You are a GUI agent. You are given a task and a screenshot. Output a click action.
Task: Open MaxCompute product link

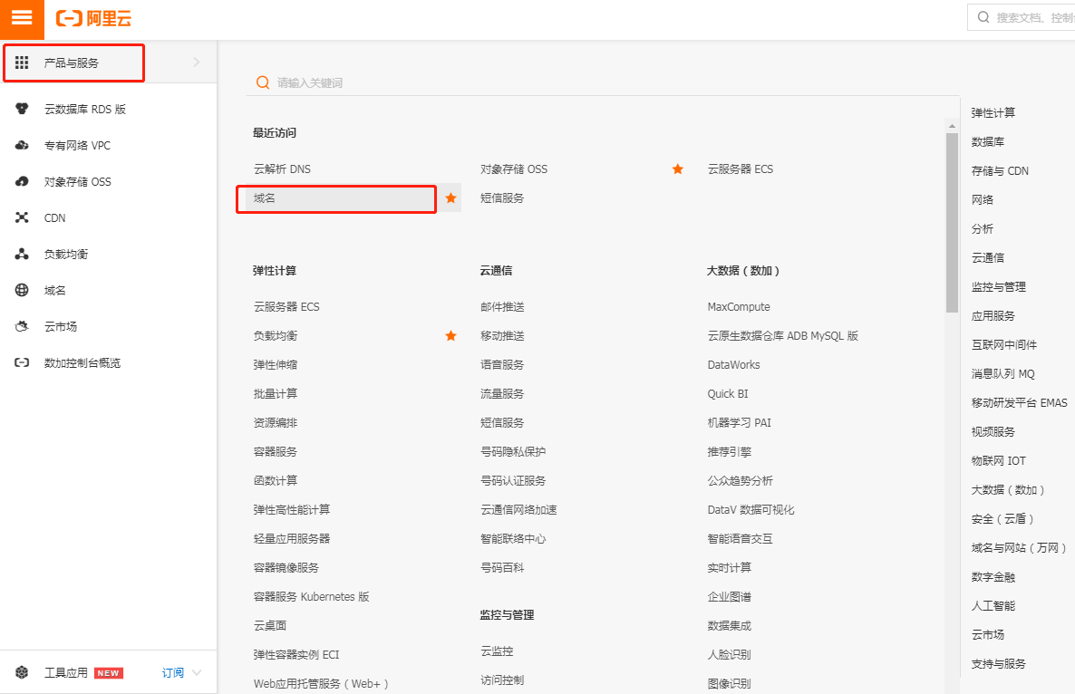click(x=739, y=306)
